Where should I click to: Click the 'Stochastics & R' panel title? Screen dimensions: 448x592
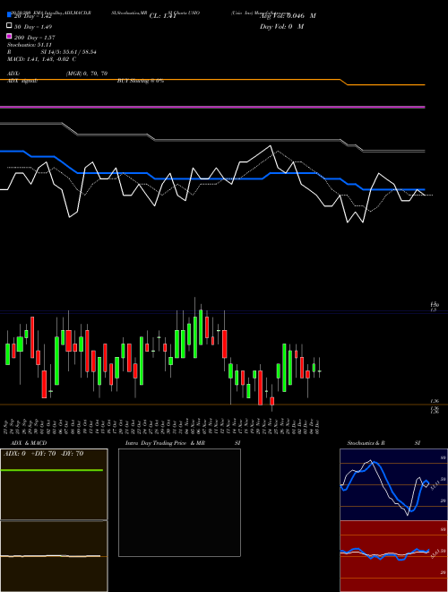coord(366,443)
